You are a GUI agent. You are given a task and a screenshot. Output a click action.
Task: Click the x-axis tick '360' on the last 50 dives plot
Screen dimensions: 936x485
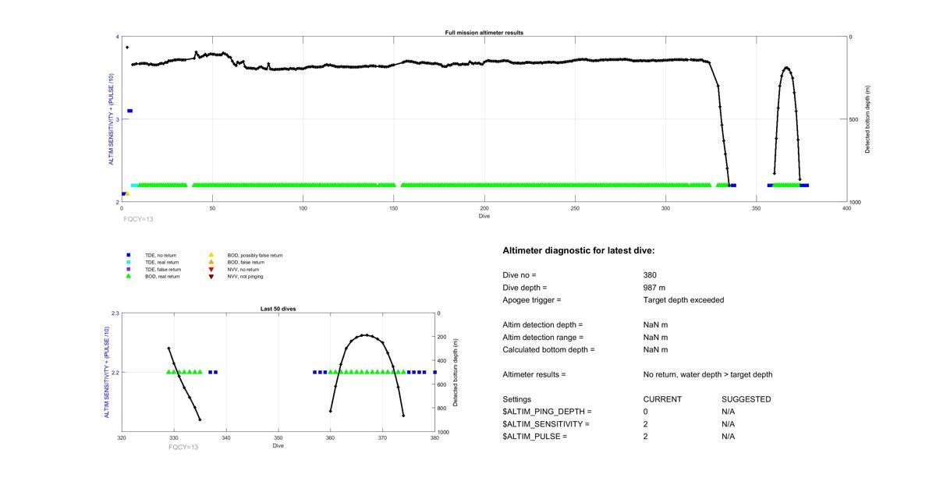coord(331,438)
